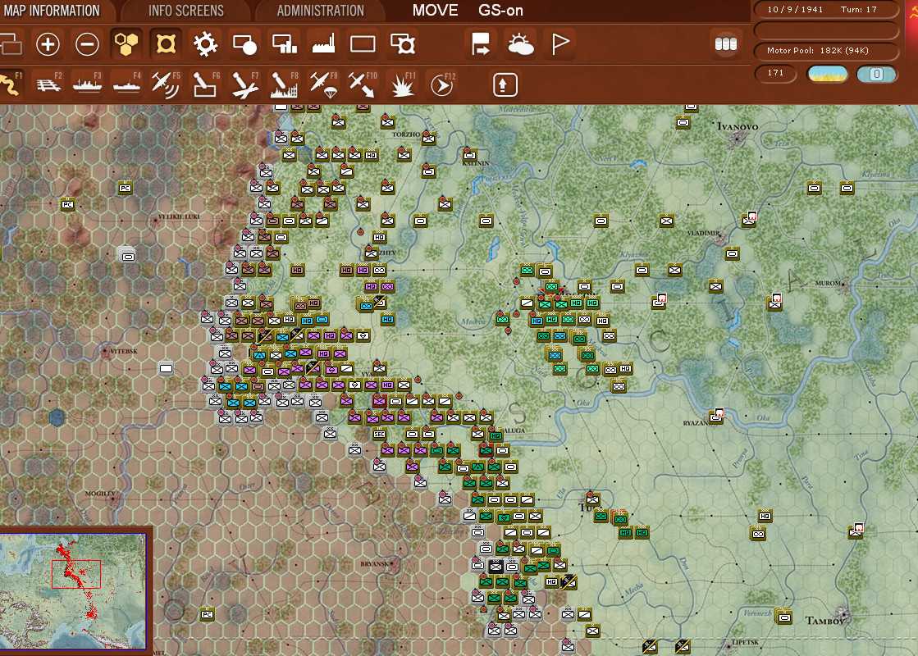
Task: Click the boxed up-arrow icon
Action: click(505, 84)
